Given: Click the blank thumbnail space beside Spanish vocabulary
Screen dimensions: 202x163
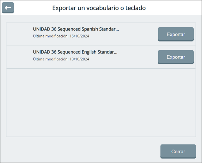Looking at the screenshot, I should pos(20,34).
